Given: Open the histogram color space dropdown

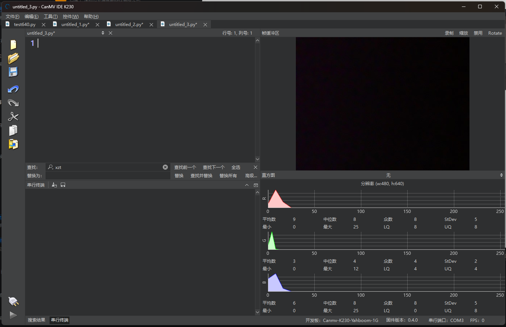Looking at the screenshot, I should point(388,175).
